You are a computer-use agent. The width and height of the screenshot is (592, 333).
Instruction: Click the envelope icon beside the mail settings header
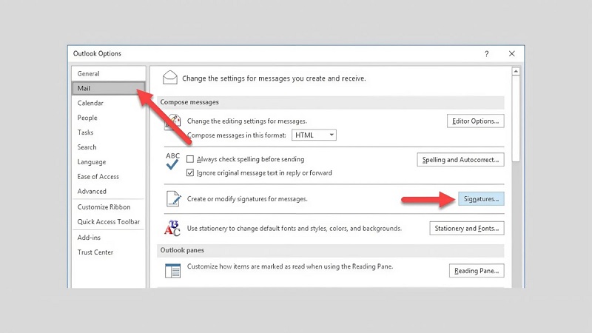[170, 78]
